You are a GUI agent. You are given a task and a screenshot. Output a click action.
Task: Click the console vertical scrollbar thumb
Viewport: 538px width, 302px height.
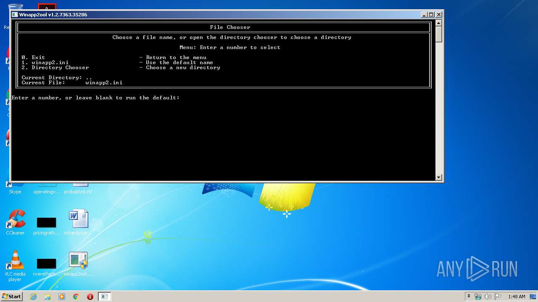439,34
